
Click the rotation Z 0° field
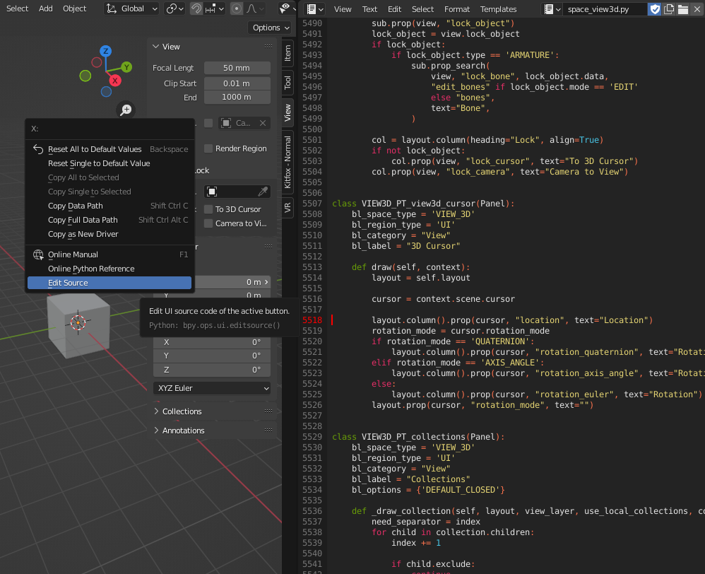pos(212,370)
